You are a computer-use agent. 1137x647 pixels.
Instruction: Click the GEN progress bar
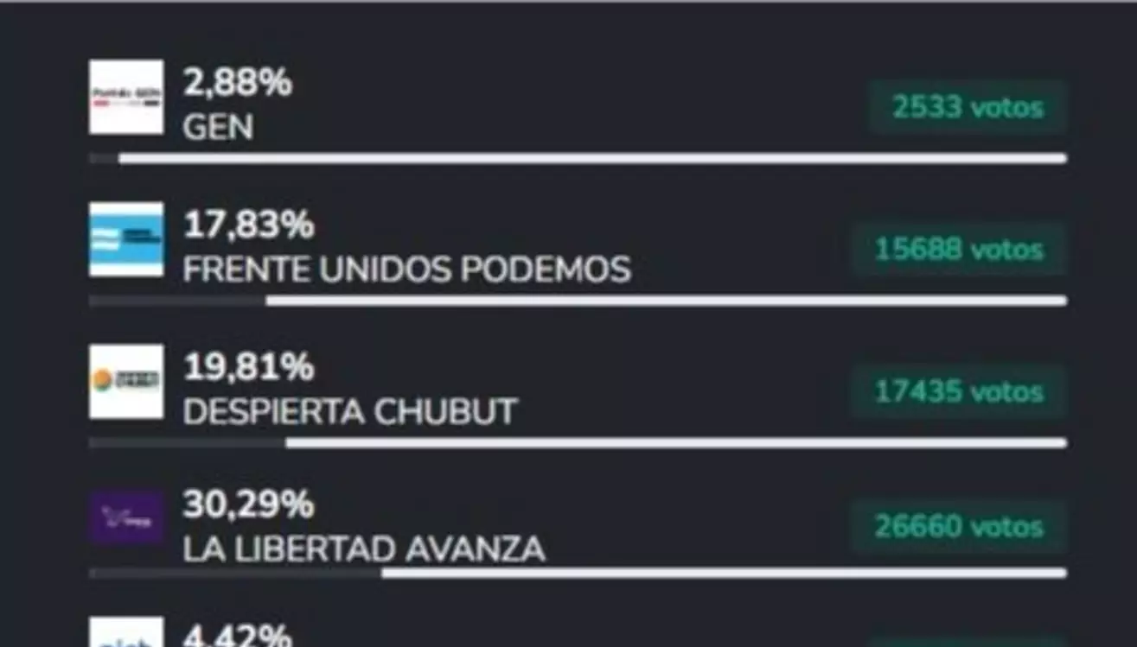coord(578,159)
